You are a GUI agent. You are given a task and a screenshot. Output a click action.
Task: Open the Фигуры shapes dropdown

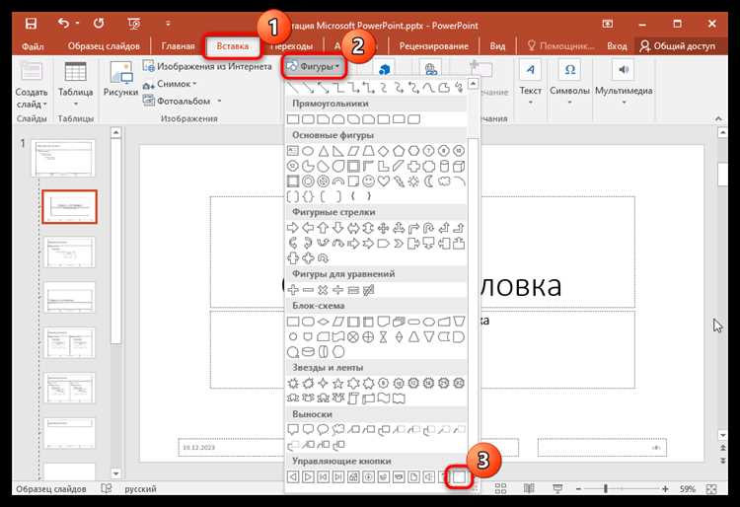click(314, 67)
